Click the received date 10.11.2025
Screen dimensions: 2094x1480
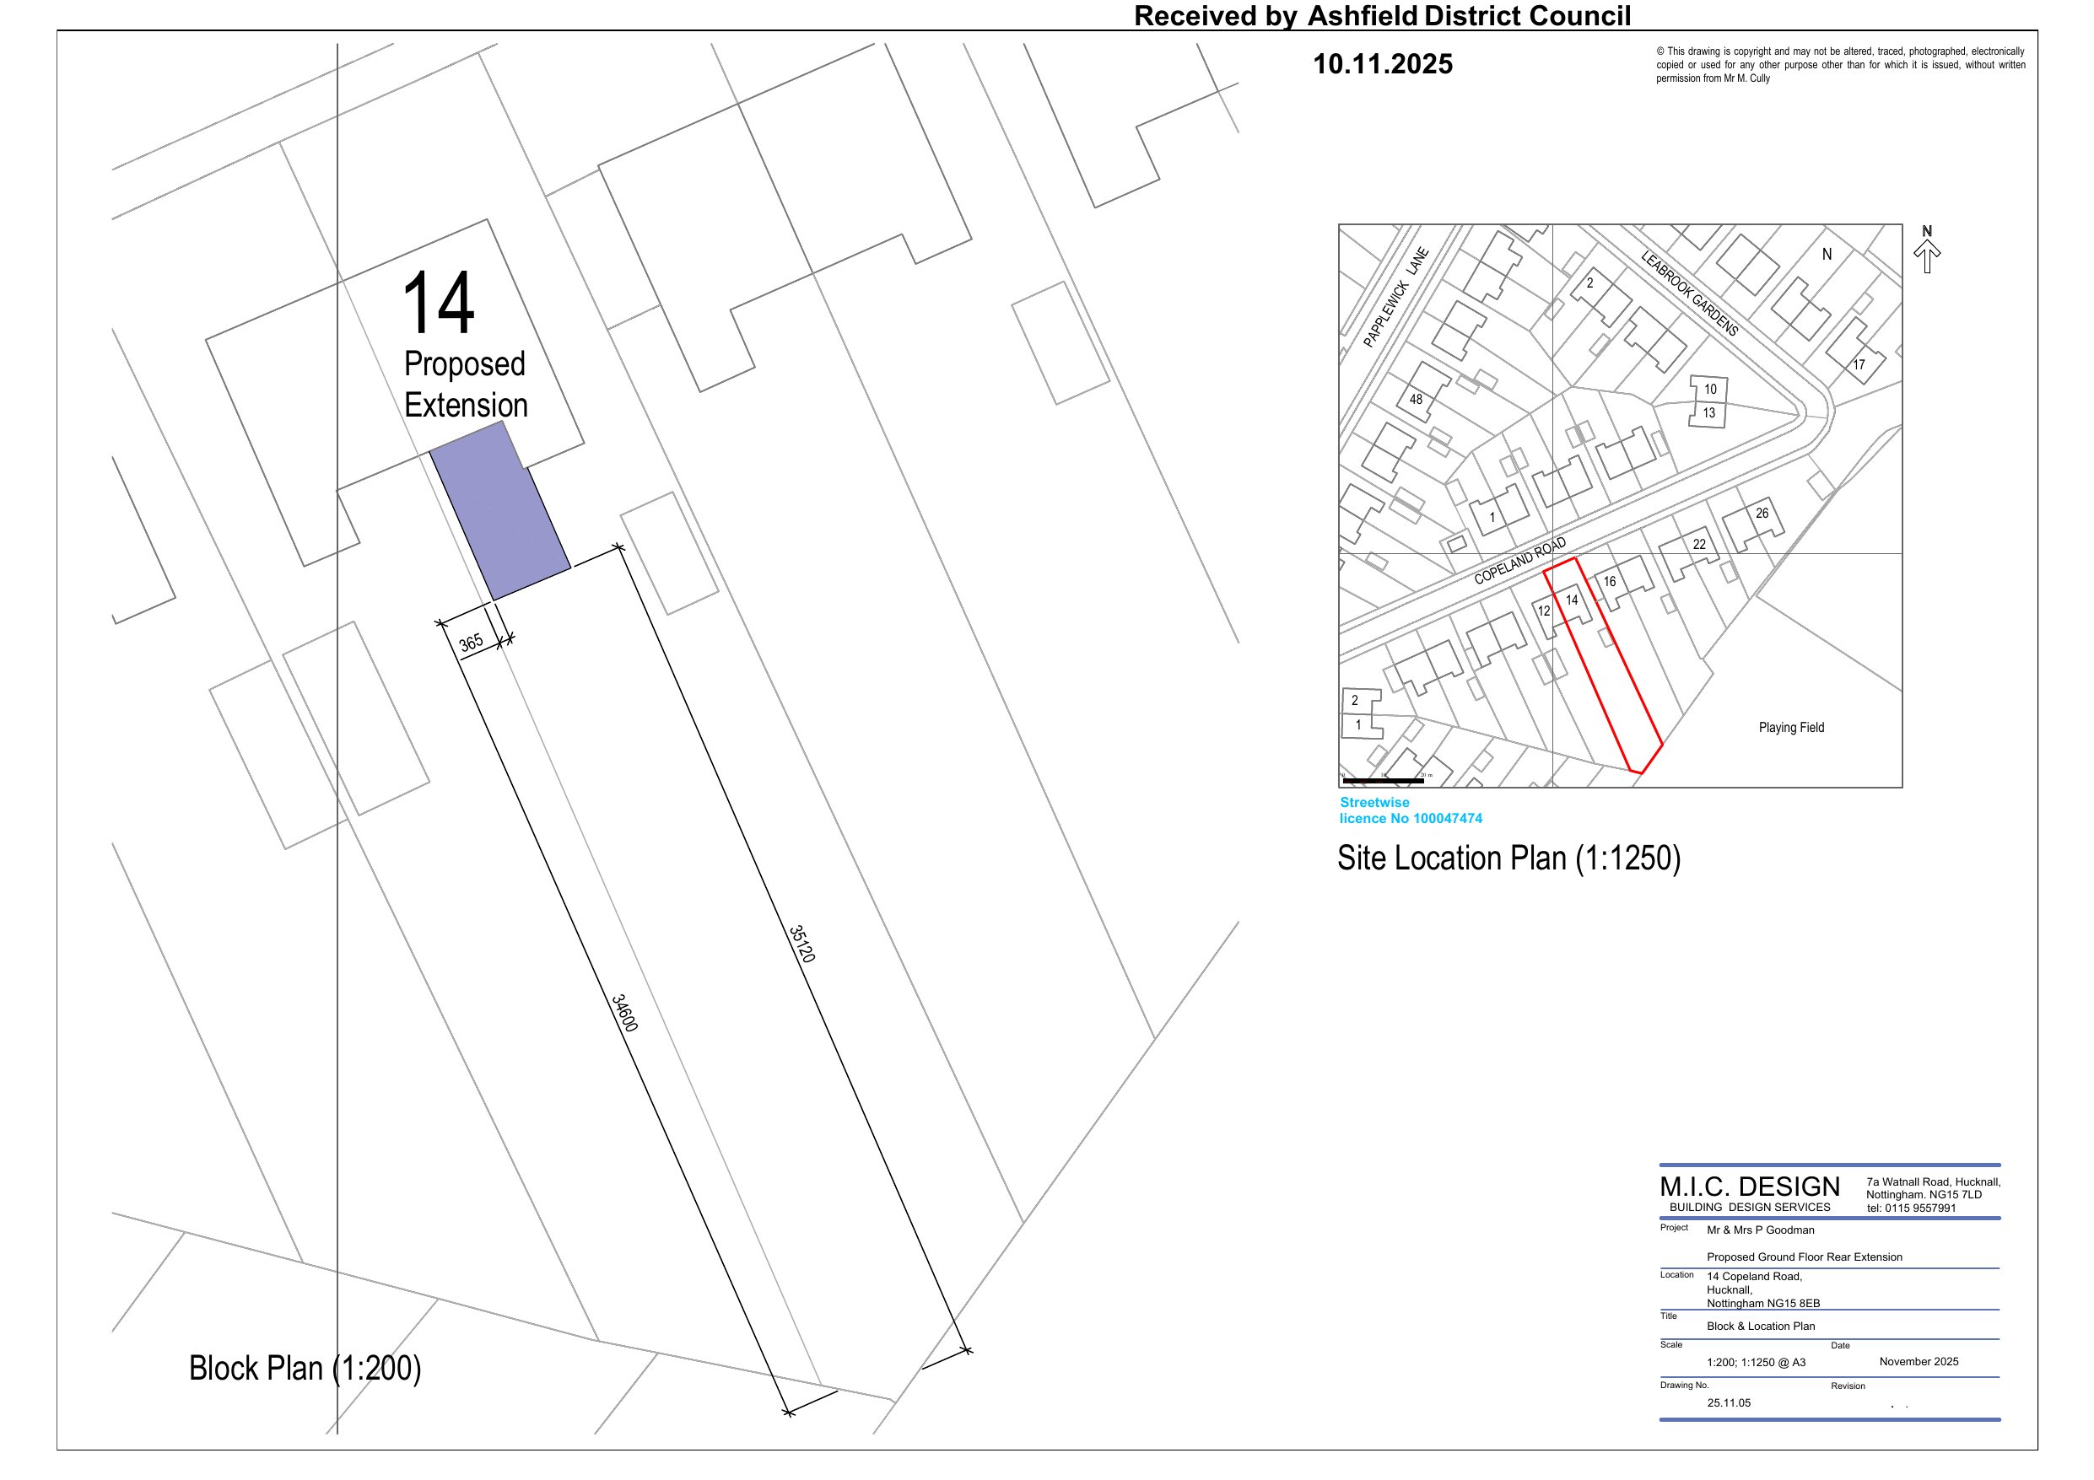coord(1383,64)
